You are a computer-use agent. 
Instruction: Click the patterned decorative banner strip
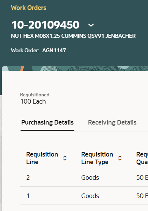75,69
